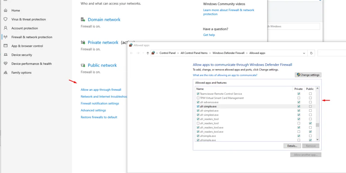The width and height of the screenshot is (346, 173).
Task: Open the Account protection person icon
Action: (x=6, y=28)
